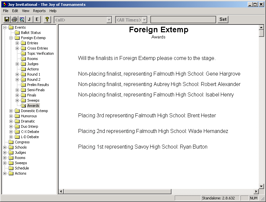Open Print Preview magnifier icon

tap(22, 20)
